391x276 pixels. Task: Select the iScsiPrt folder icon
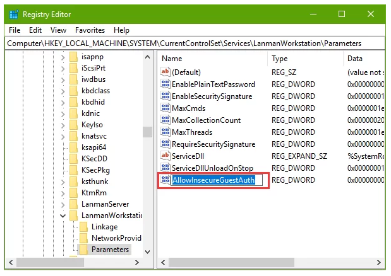[x=73, y=68]
